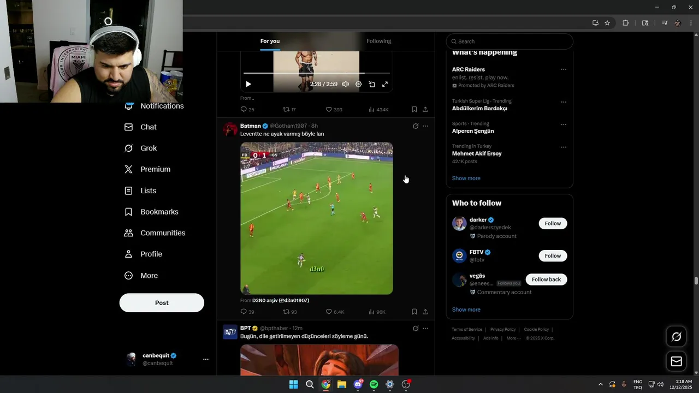Open options for ARC Raiders trend
Screen dimensions: 699x393
[564, 69]
